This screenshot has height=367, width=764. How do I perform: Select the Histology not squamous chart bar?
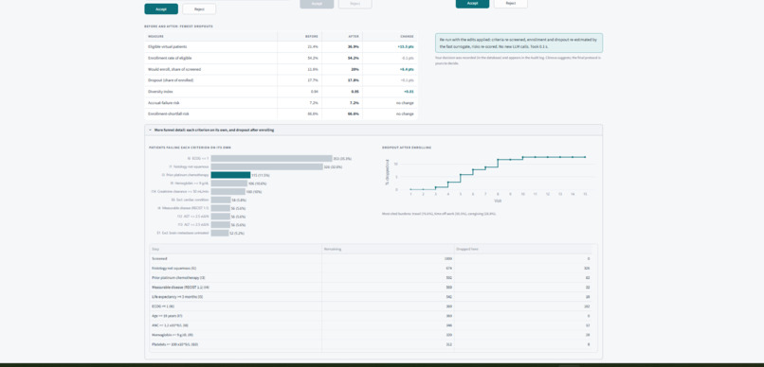pyautogui.click(x=266, y=166)
